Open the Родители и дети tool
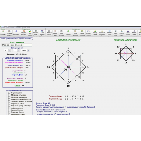The image size is (141, 141). pyautogui.click(x=122, y=33)
